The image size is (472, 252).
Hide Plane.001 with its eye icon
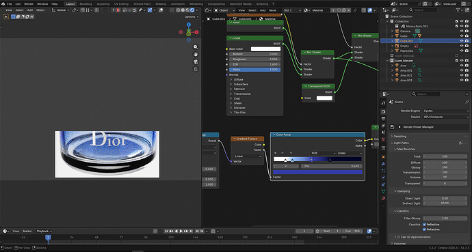462,51
